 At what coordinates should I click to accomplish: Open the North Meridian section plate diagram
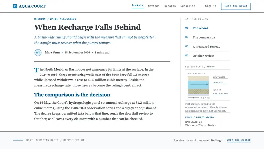point(208,86)
